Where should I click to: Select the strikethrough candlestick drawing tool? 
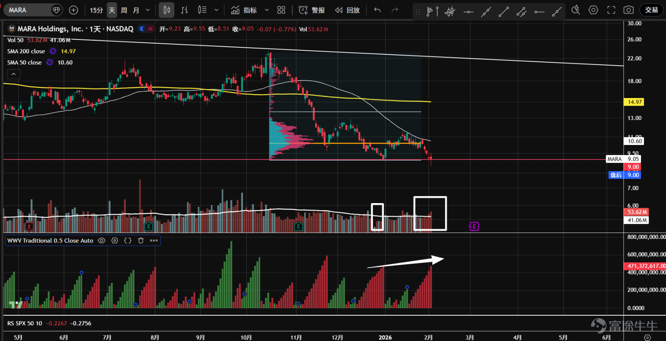pos(450,12)
